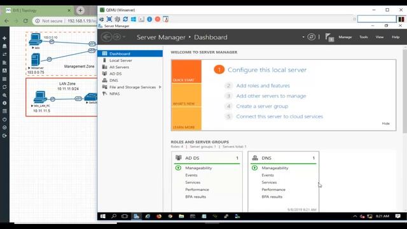Click the QEMU toolbar text field
This screenshot has height=229, width=407.
[x=376, y=19]
